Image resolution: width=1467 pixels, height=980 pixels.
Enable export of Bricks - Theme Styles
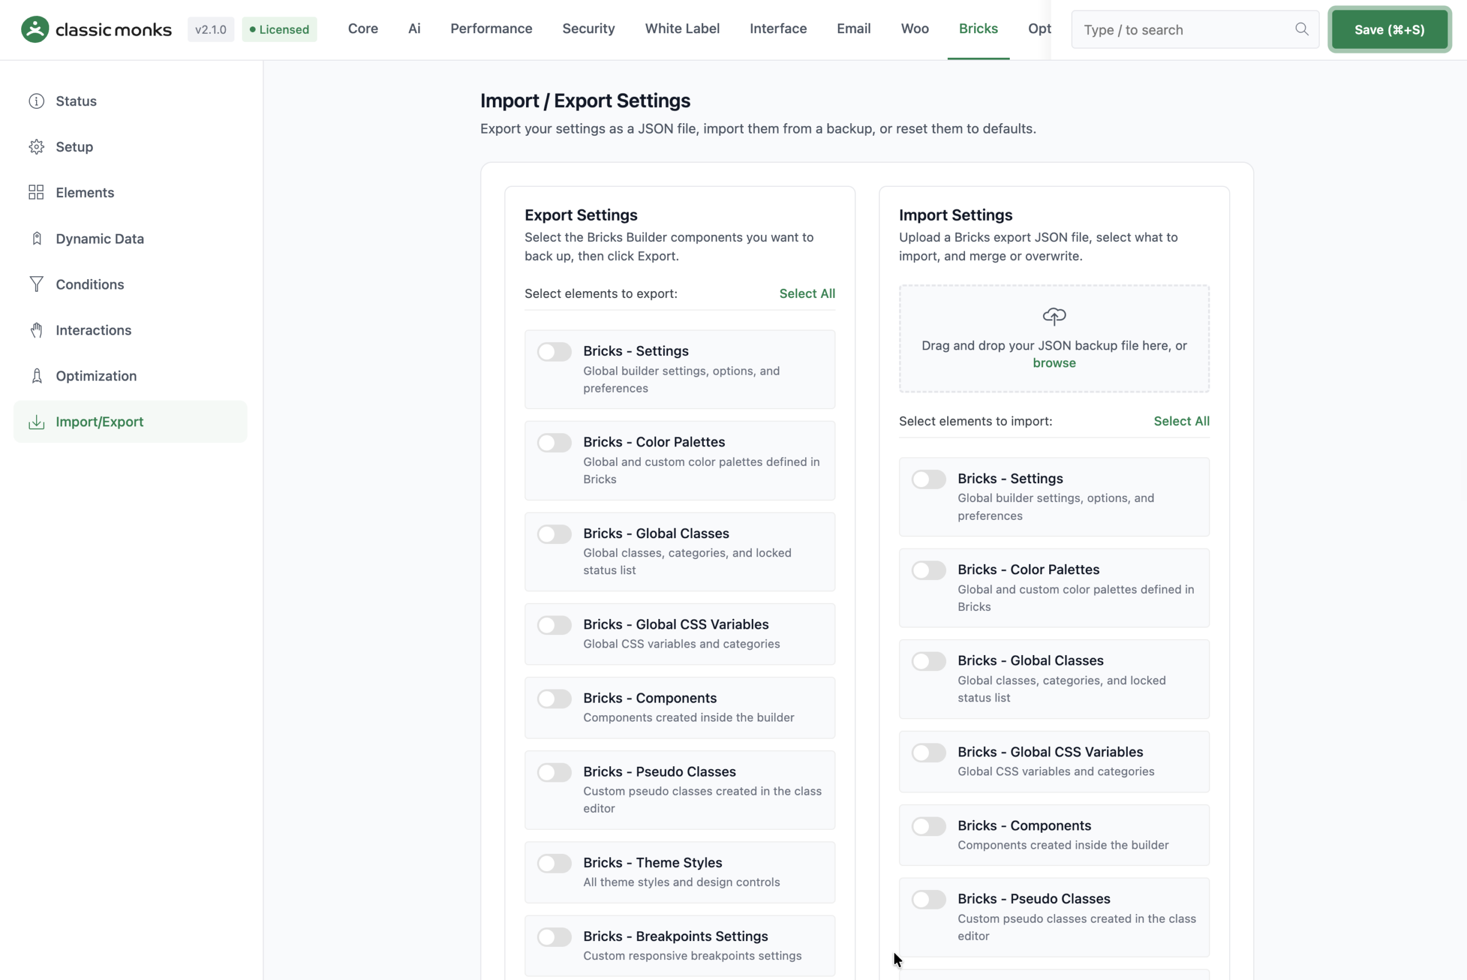pos(554,864)
